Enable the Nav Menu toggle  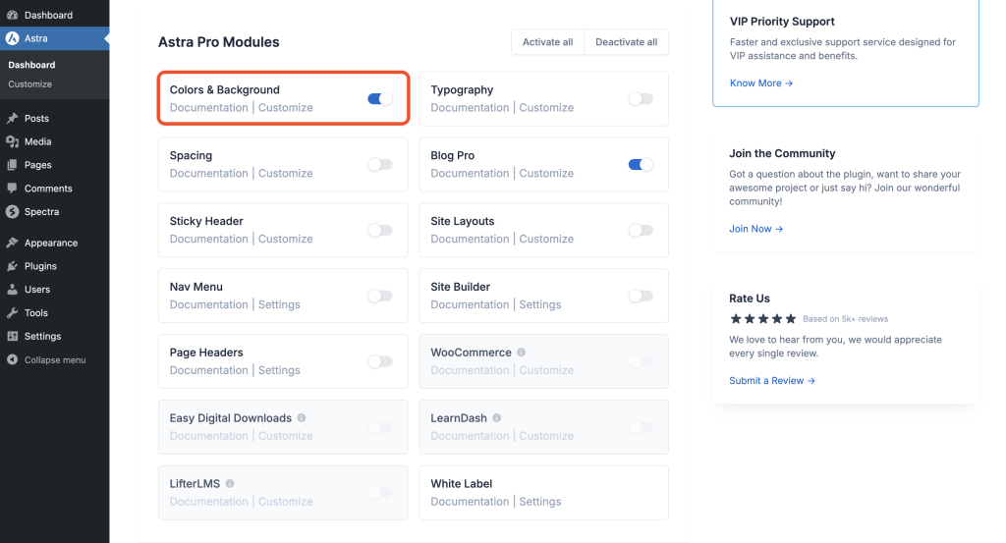tap(380, 296)
